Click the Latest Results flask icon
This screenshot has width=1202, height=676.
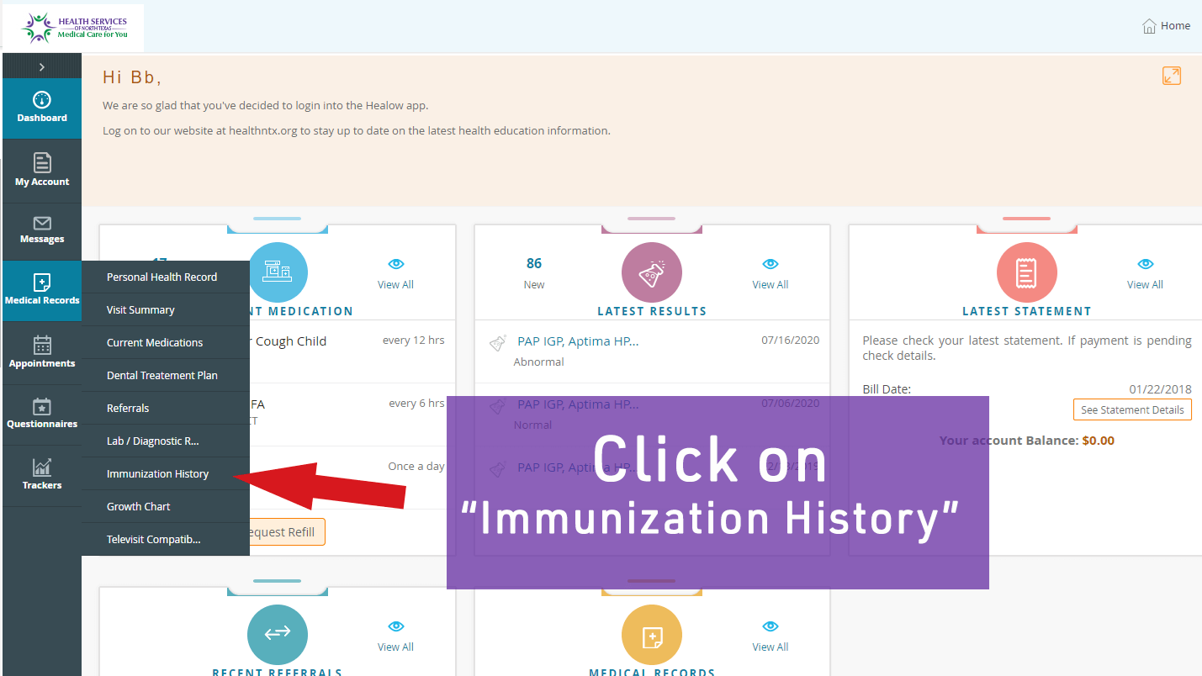click(x=651, y=272)
